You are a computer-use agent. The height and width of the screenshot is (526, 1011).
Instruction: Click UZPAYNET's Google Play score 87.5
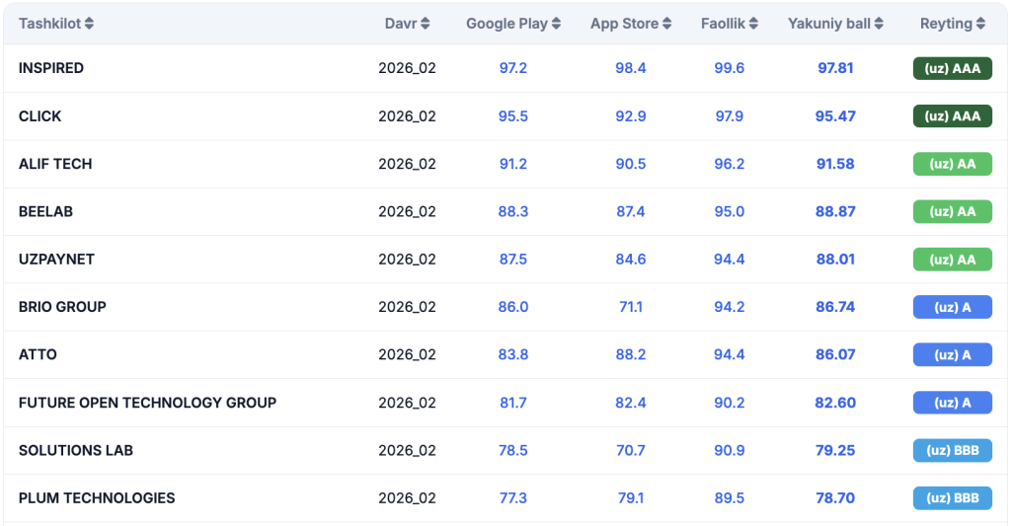[x=513, y=260]
